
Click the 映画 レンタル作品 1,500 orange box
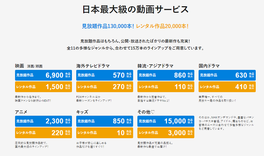pos(44,87)
